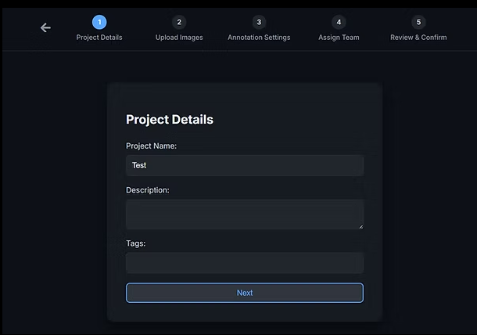Click inside the Description text area

click(x=245, y=214)
